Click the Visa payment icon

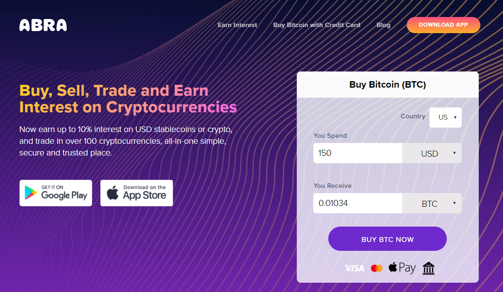point(354,268)
